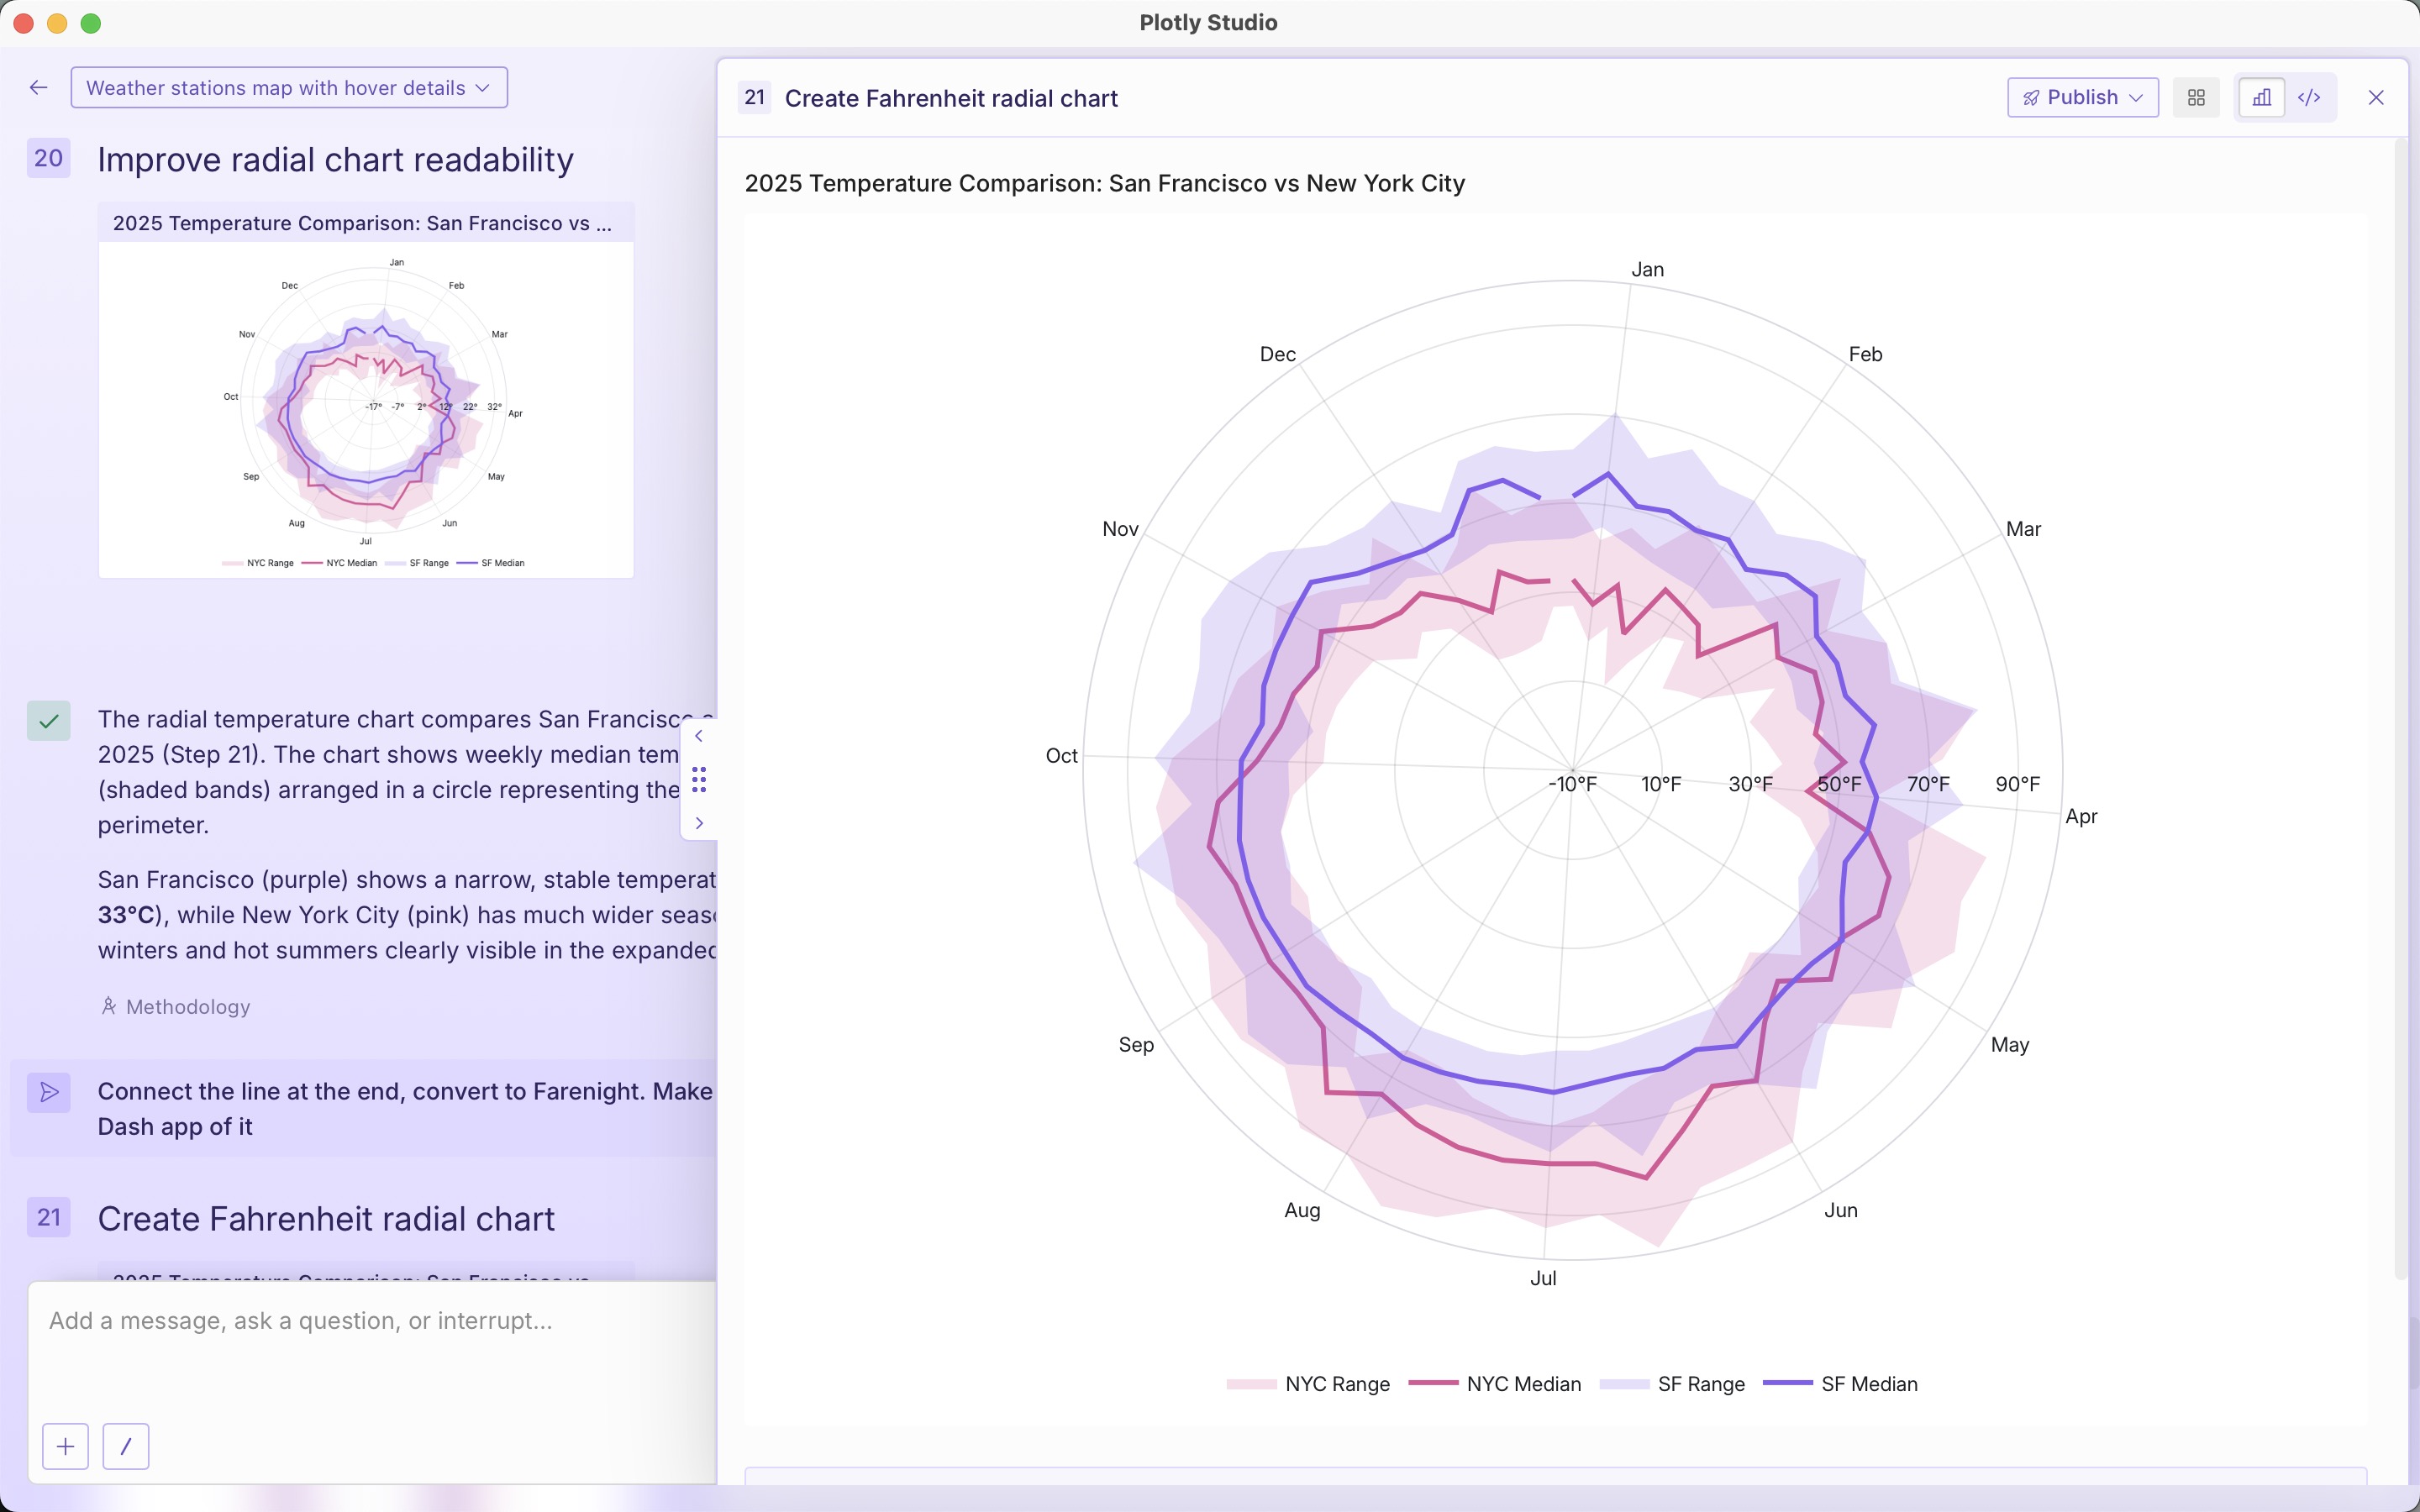The width and height of the screenshot is (2420, 1512).
Task: Click the Jun axis label
Action: point(1840,1210)
